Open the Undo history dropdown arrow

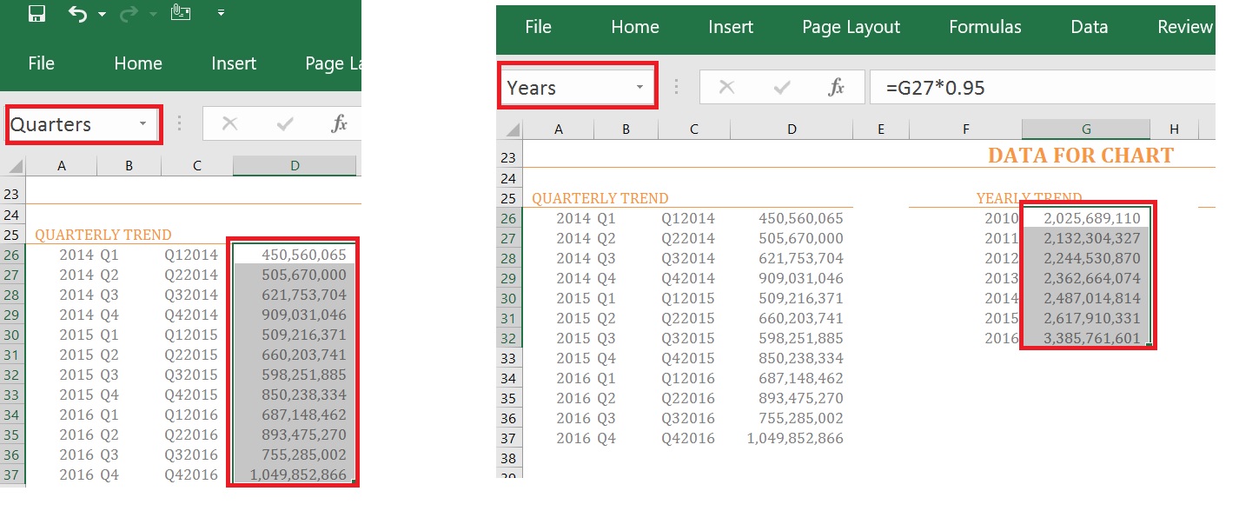(102, 14)
